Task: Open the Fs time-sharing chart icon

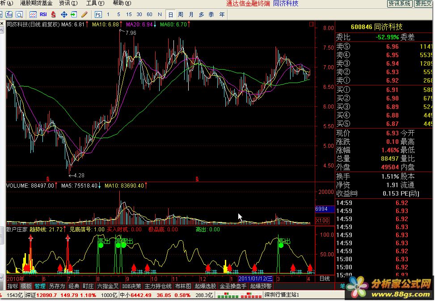Action: pos(98,14)
